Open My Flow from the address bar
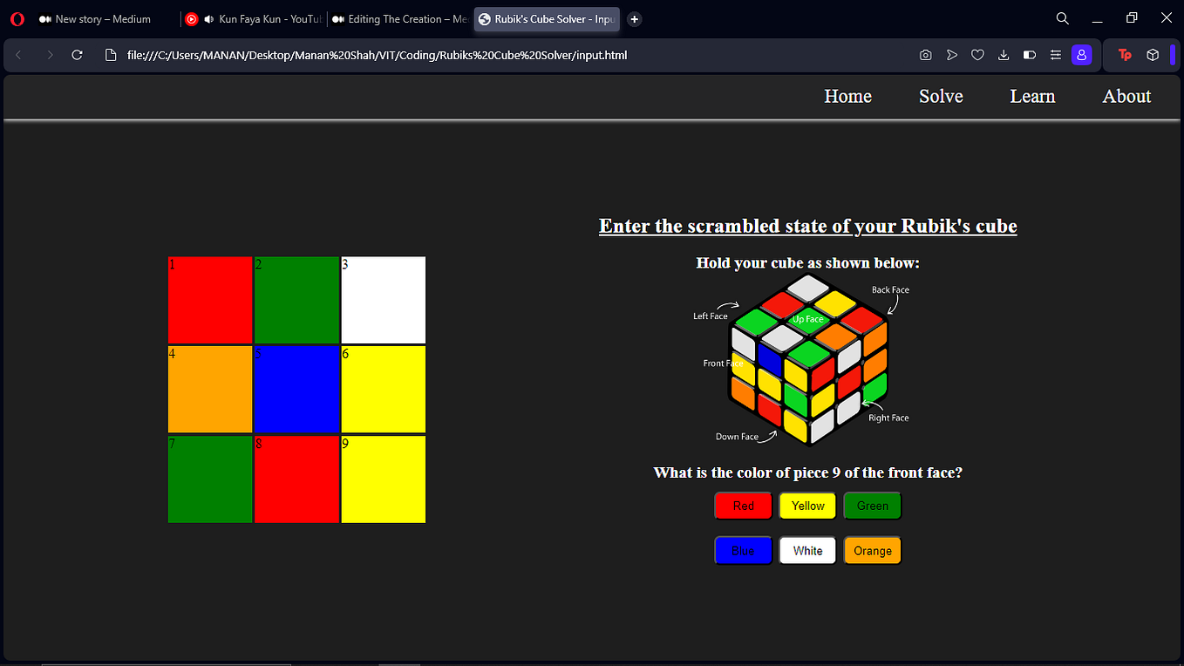1184x666 pixels. (951, 55)
